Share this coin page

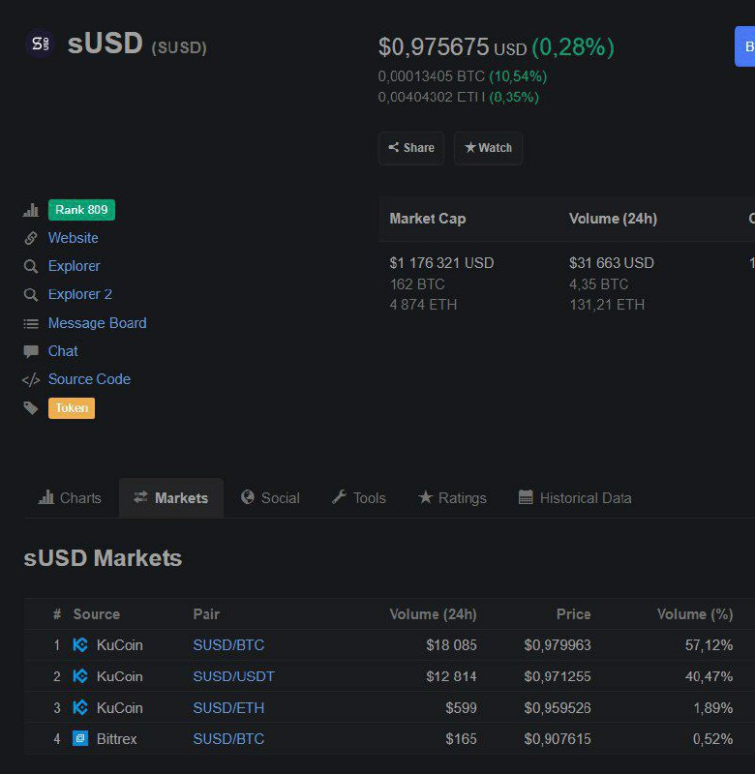pyautogui.click(x=411, y=148)
